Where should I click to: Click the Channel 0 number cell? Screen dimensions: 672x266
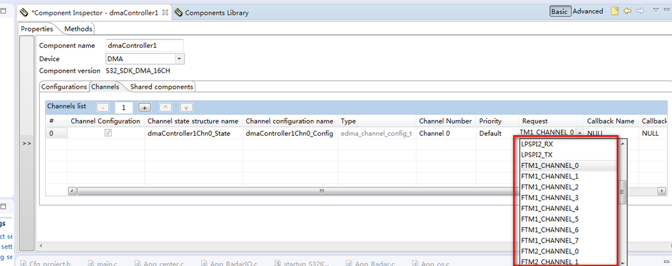coord(446,134)
